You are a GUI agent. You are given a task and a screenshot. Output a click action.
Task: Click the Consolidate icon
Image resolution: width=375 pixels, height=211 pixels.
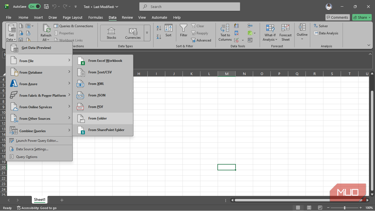point(250,26)
